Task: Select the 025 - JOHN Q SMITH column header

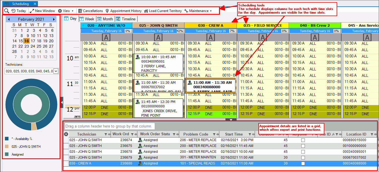Action: 158,25
